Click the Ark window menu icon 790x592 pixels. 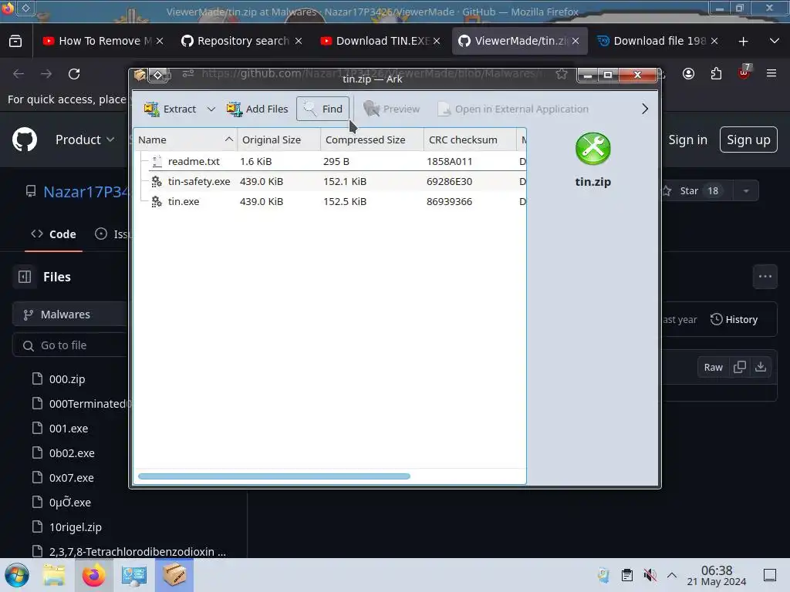click(x=140, y=75)
